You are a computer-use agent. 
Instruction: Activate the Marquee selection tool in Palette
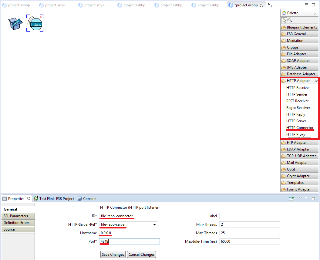290,20
